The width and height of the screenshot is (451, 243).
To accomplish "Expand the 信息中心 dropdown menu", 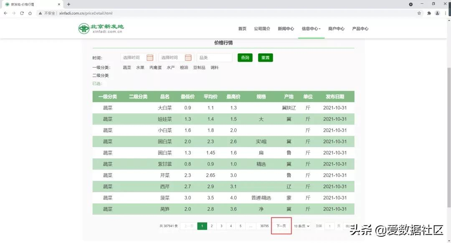I will pyautogui.click(x=311, y=29).
